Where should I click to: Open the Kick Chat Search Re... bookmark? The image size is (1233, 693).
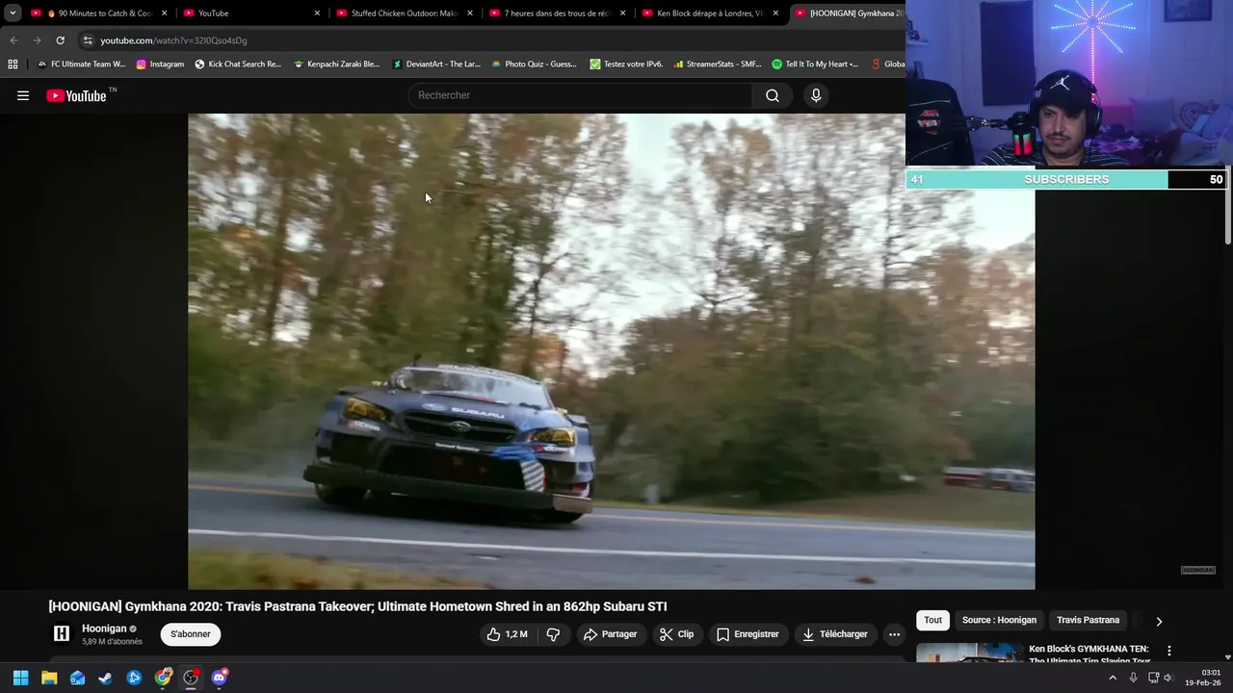click(238, 64)
